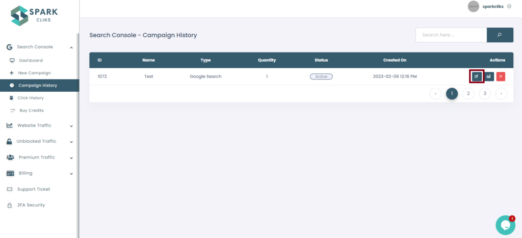Click the Quantity column header
The width and height of the screenshot is (522, 238).
[x=267, y=60]
